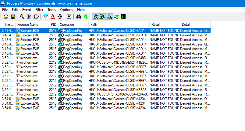Open the Options menu
The width and height of the screenshot is (245, 131).
coord(66,9)
